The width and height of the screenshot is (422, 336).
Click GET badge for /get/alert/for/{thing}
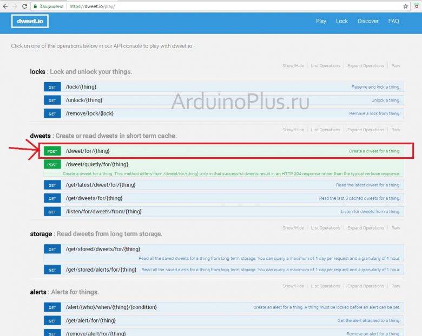coord(52,321)
